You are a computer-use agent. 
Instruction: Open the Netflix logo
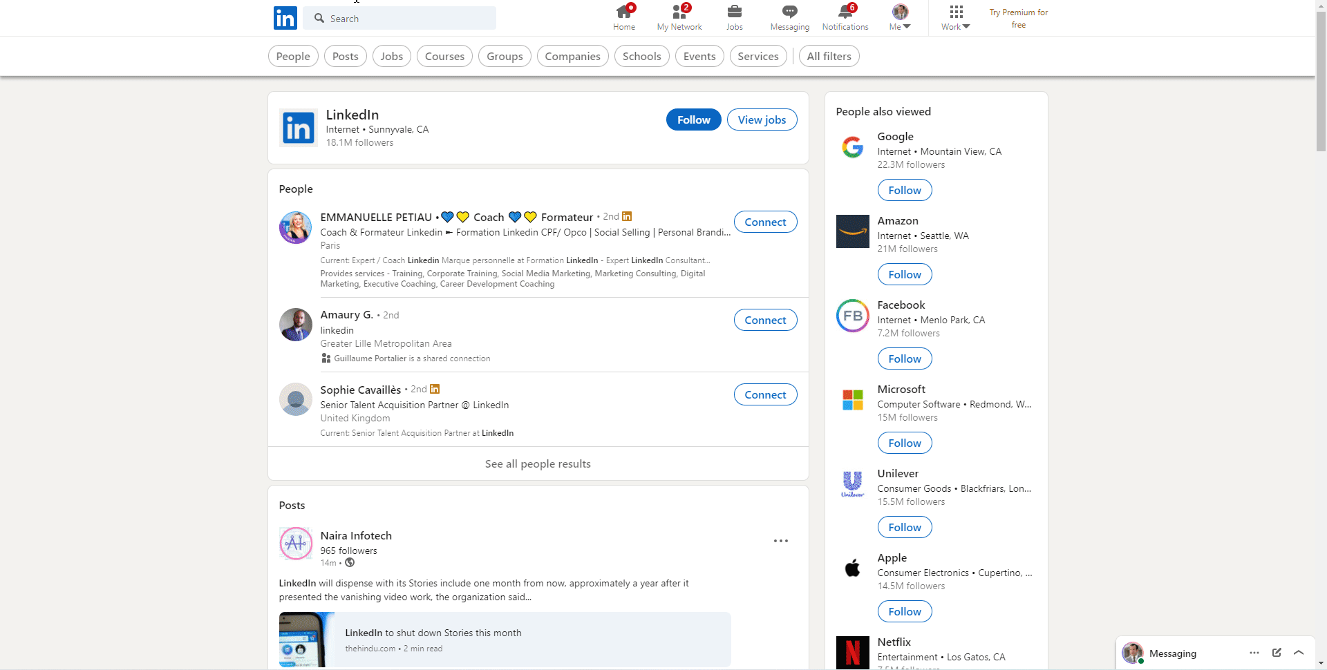tap(853, 653)
